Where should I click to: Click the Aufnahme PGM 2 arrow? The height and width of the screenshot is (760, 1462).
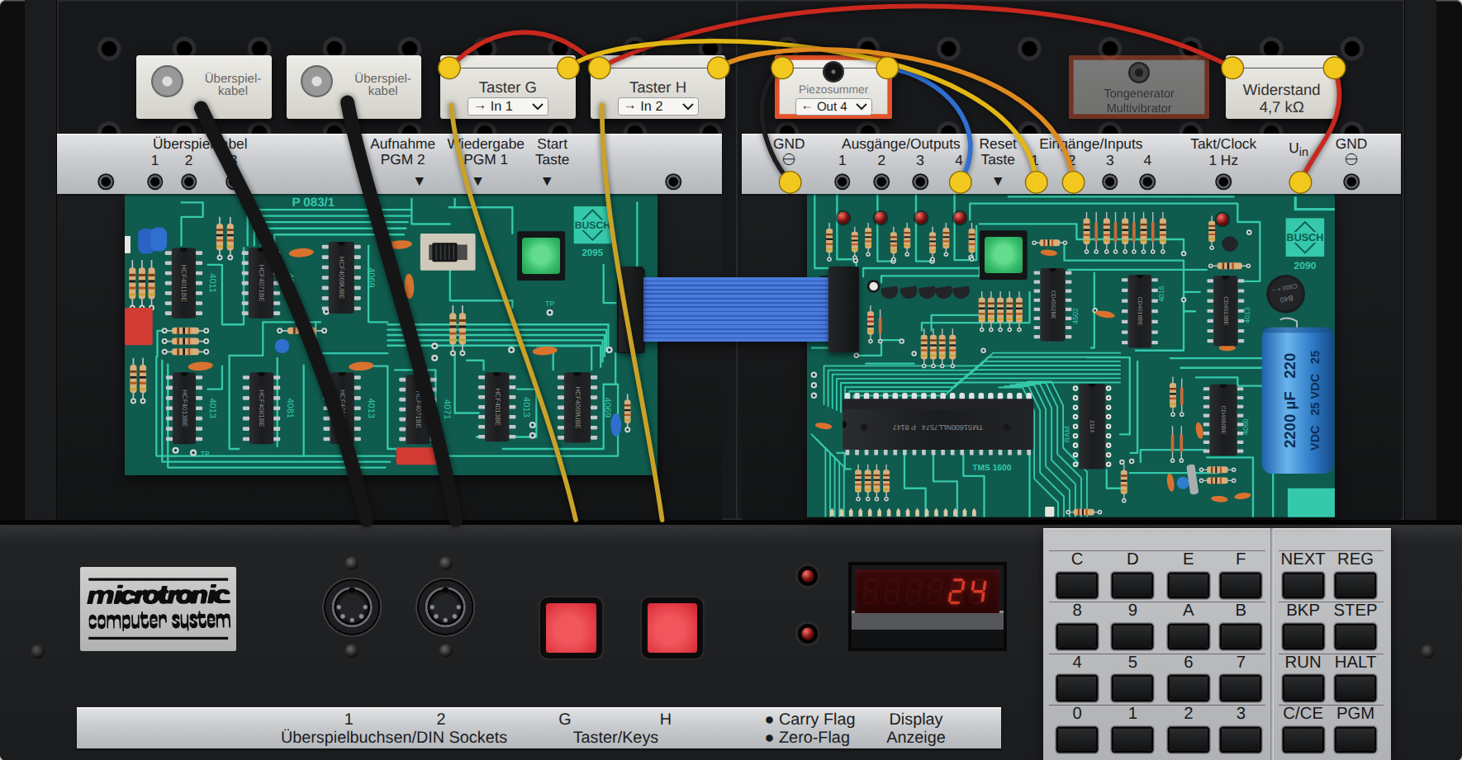[419, 182]
